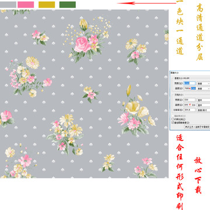Open the document height unit dropdown
Screen dimensions: 210x210
(204, 105)
